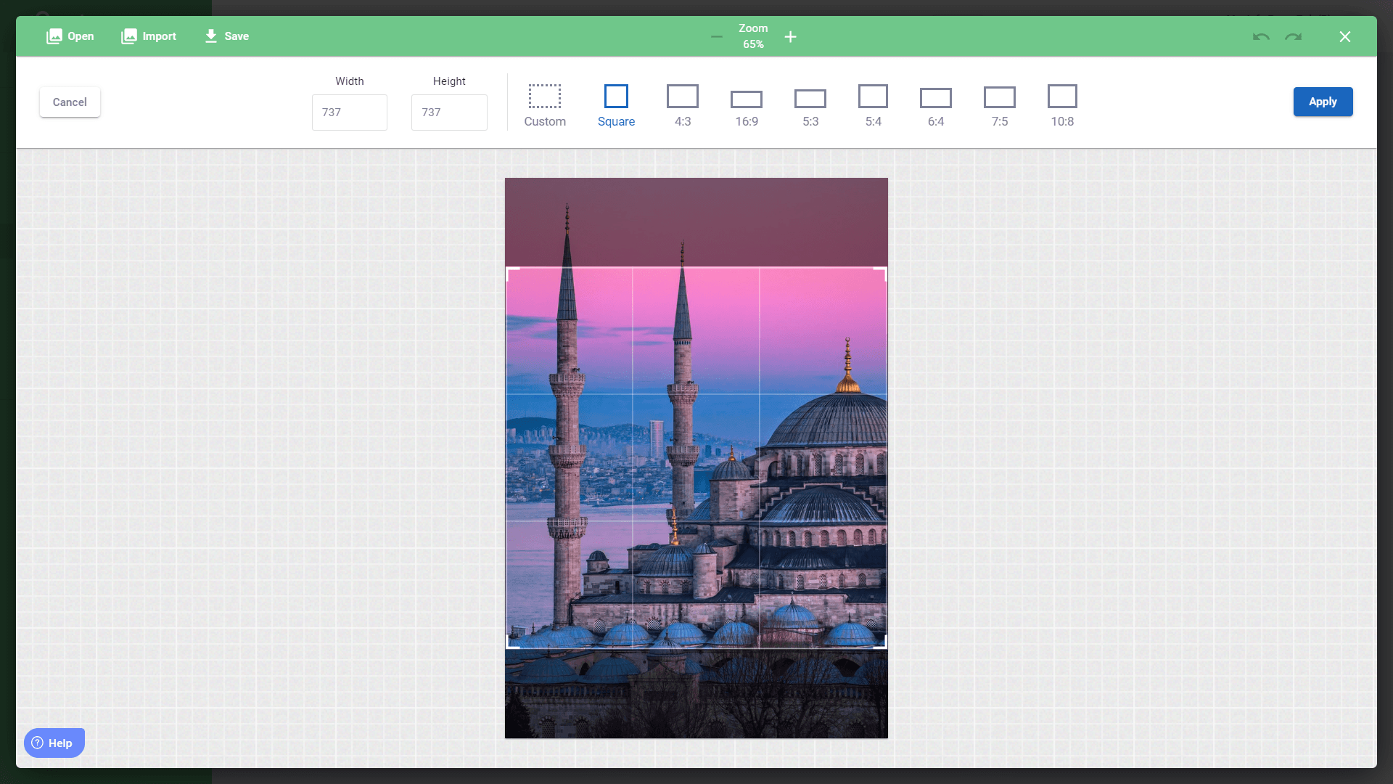This screenshot has height=784, width=1393.
Task: Click the zoom out minus icon
Action: point(717,36)
